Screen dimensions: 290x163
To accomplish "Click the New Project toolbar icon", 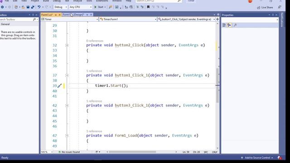I will [16, 7].
